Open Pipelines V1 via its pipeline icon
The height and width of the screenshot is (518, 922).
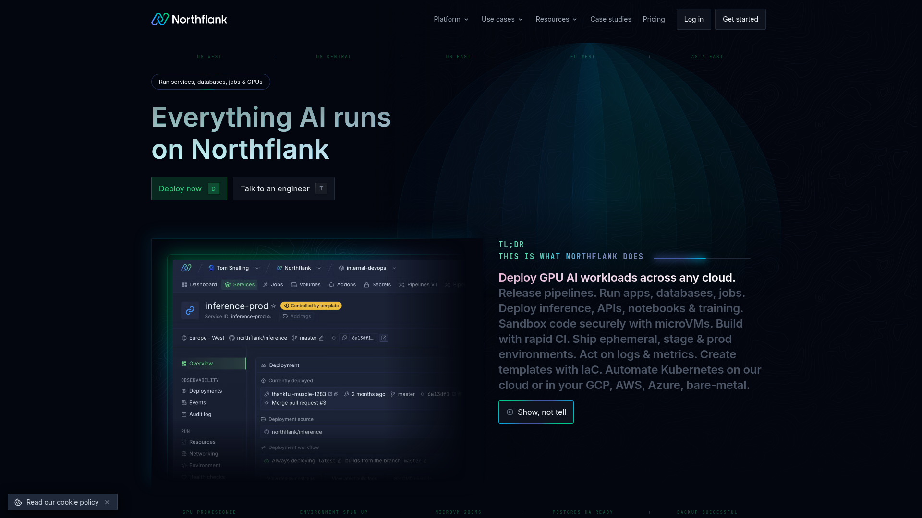coord(401,284)
